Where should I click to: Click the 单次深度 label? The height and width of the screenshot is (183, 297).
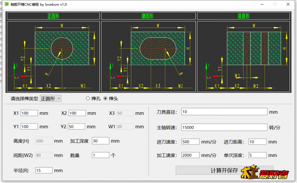click(234, 156)
